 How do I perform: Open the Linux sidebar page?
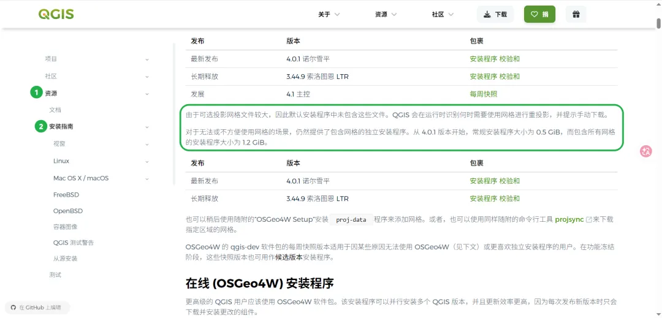point(61,161)
